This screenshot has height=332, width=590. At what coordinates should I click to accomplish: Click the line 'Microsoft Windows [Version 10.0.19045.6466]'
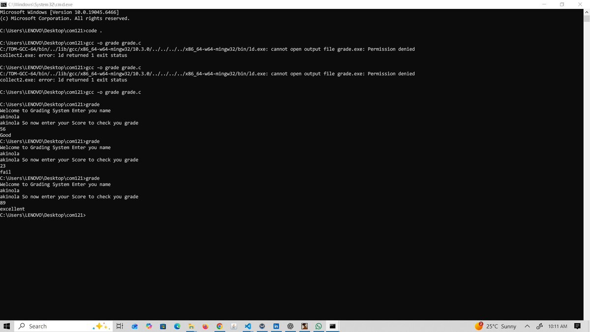point(59,12)
